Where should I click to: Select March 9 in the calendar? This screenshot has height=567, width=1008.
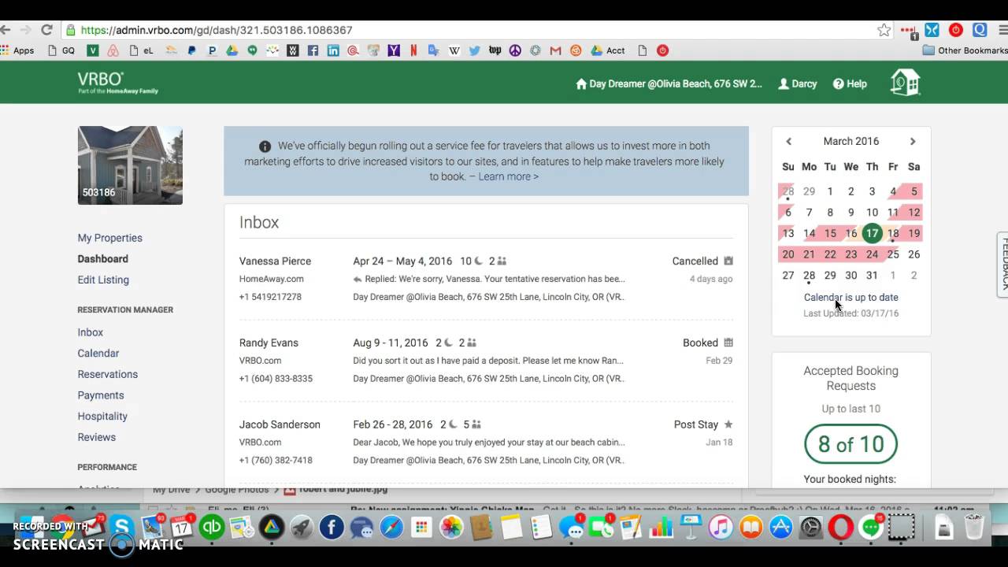(850, 213)
